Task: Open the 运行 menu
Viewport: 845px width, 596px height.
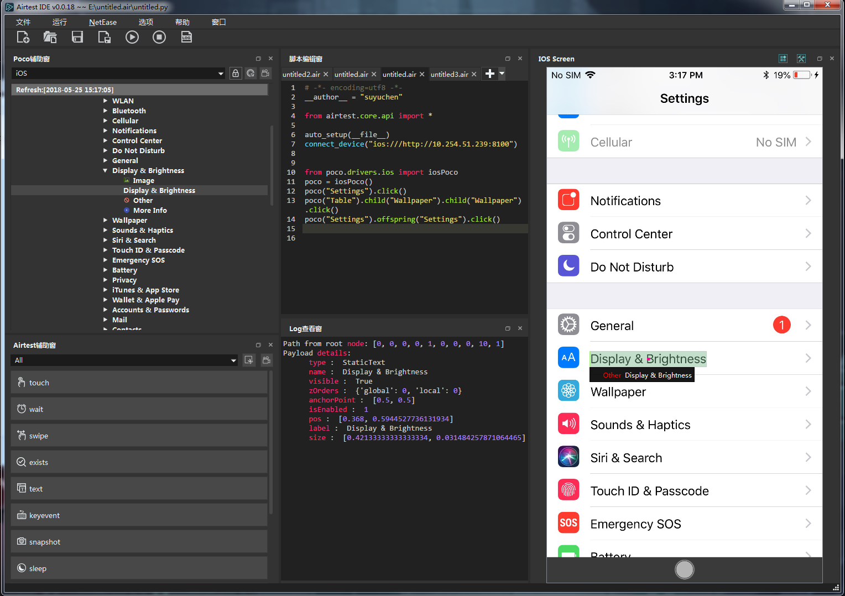Action: tap(60, 22)
